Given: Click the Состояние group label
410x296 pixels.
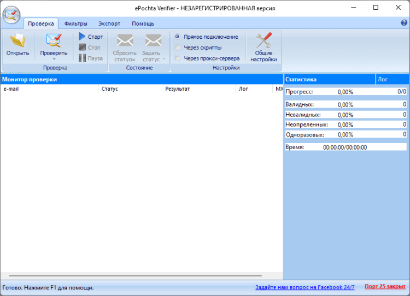Looking at the screenshot, I should (139, 68).
